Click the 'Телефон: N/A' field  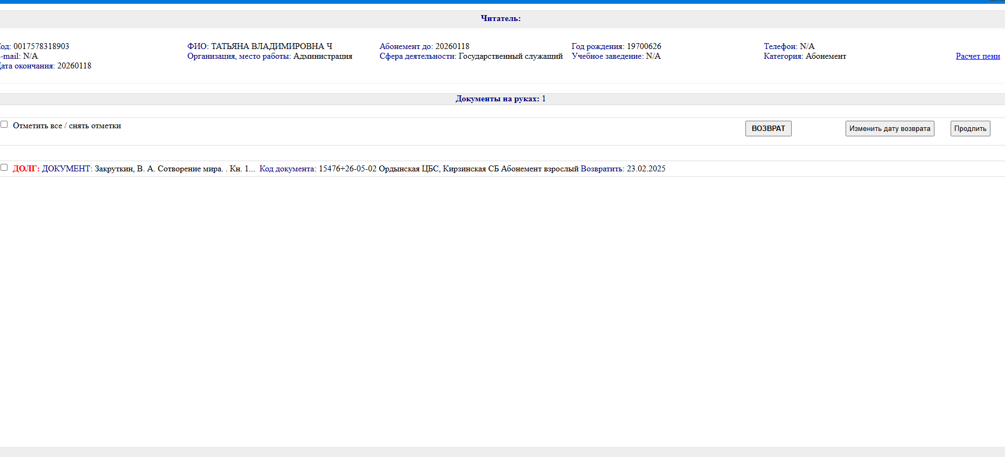pos(789,46)
